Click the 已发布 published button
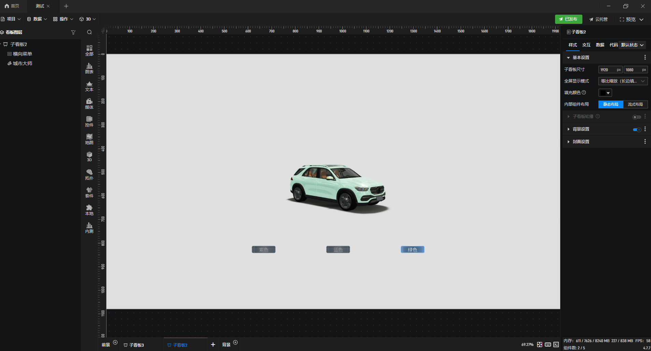Viewport: 651px width, 351px height. [568, 19]
